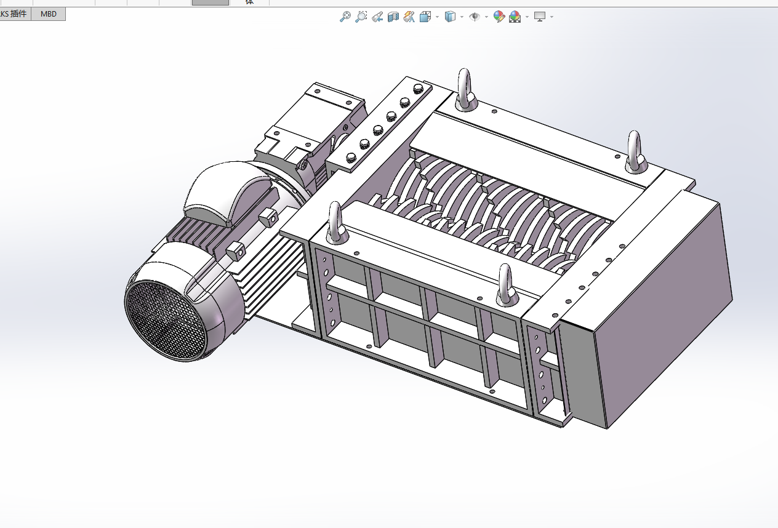Viewport: 778px width, 528px height.
Task: Expand the Hide/Show Items dropdown arrow
Action: point(486,17)
